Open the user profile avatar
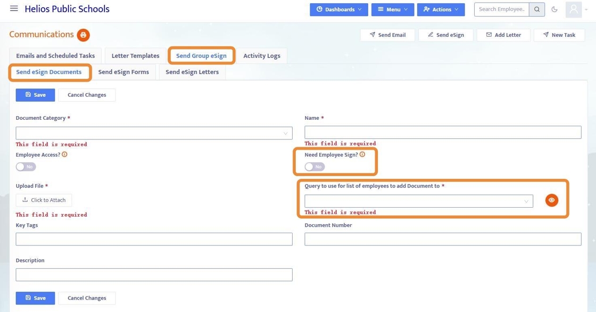This screenshot has height=312, width=596. click(574, 9)
